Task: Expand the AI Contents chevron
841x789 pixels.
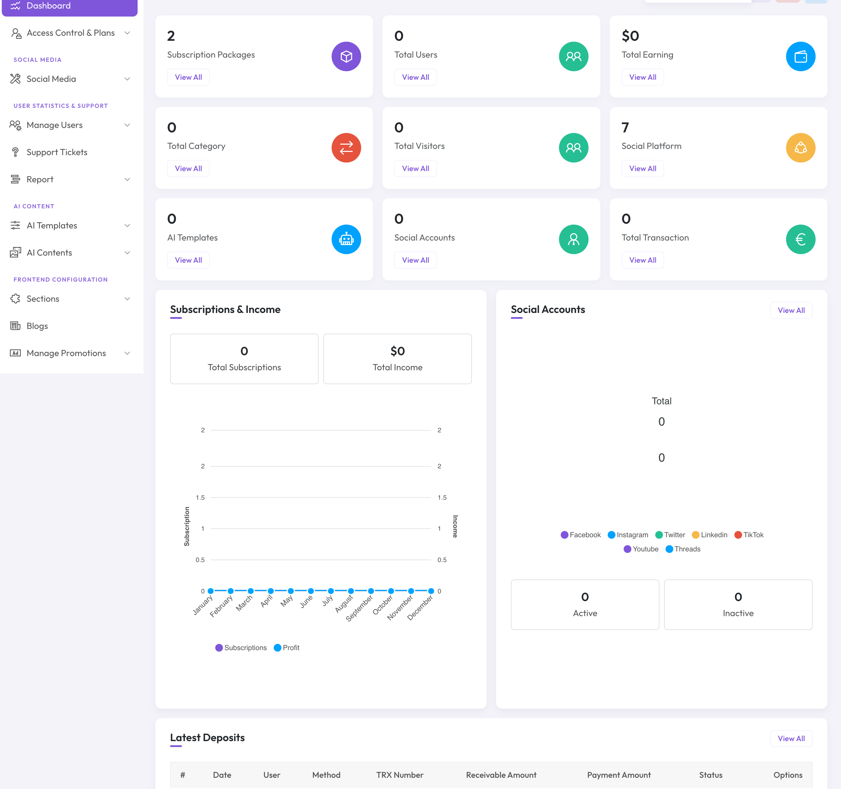Action: point(127,253)
